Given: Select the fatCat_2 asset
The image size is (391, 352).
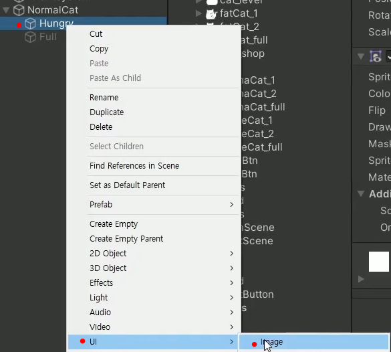Looking at the screenshot, I should 250,27.
